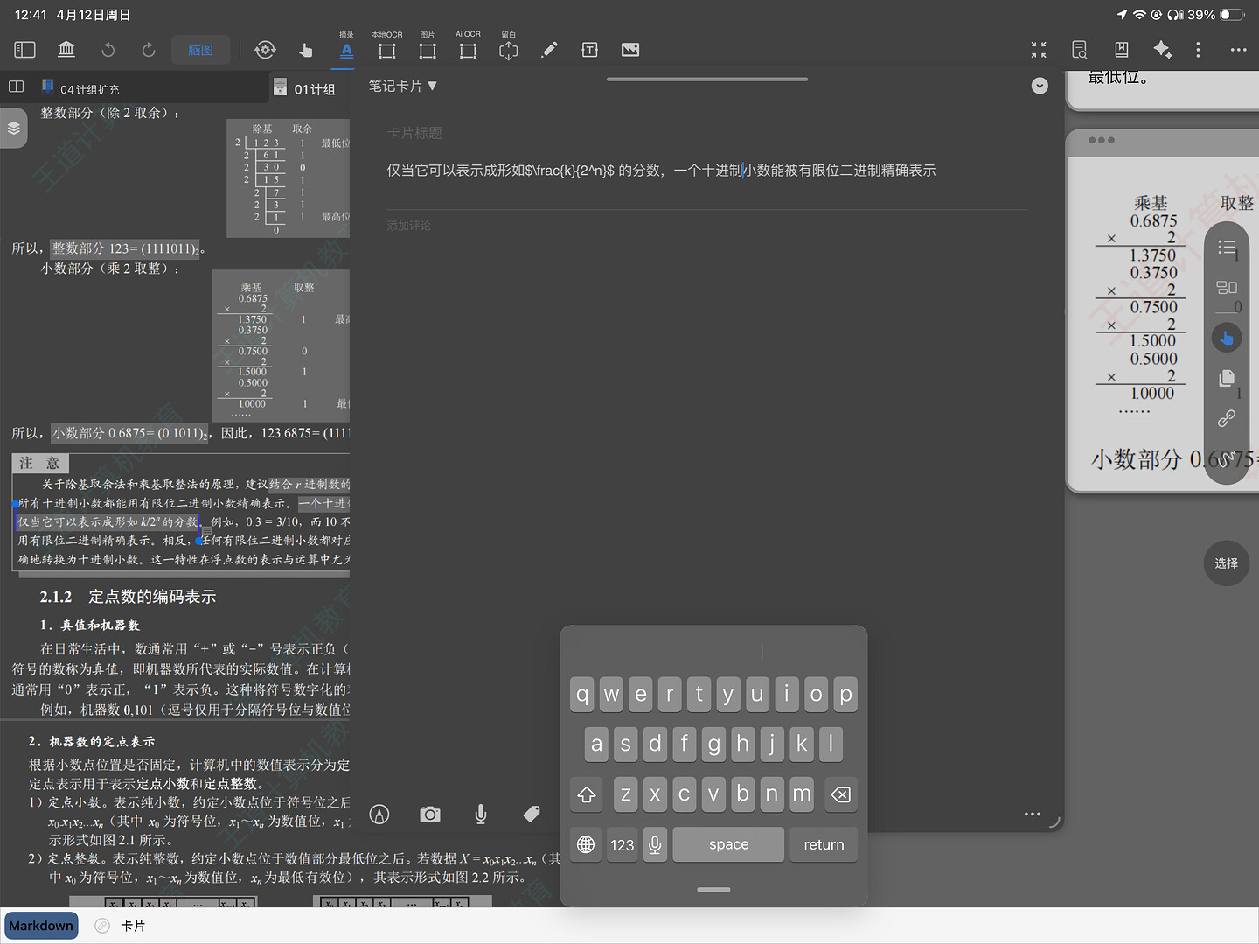Open the AI sparkle assistant

point(1162,50)
